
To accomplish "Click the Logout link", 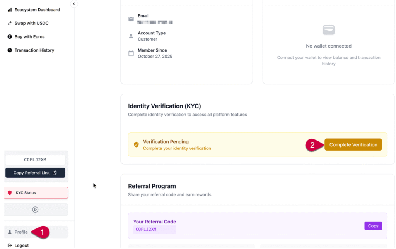I will pyautogui.click(x=22, y=246).
